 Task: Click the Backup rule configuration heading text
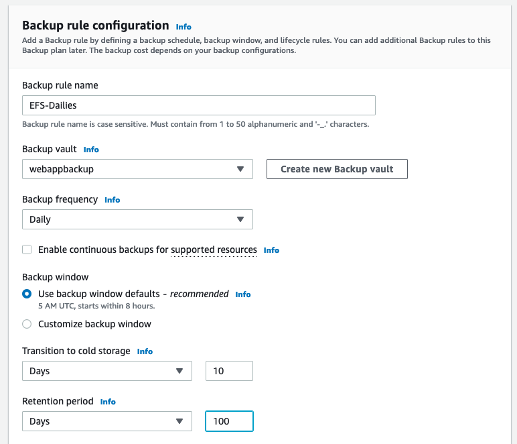click(x=95, y=25)
